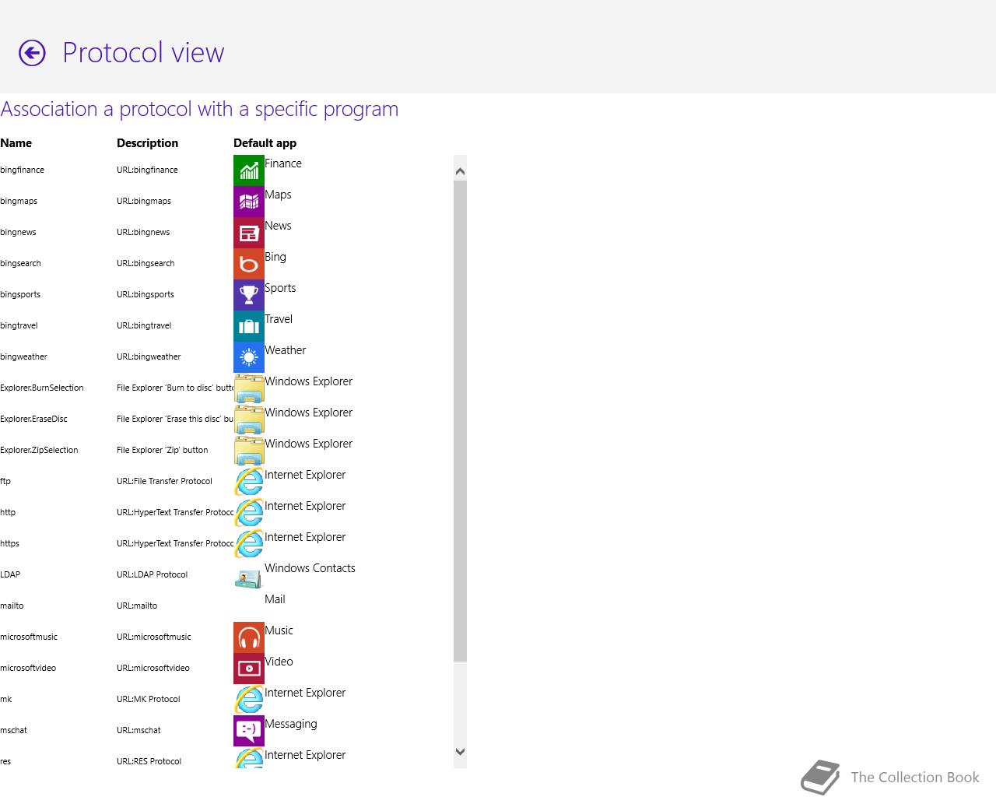Click the https protocol name
Viewport: 996px width, 797px height.
[9, 543]
